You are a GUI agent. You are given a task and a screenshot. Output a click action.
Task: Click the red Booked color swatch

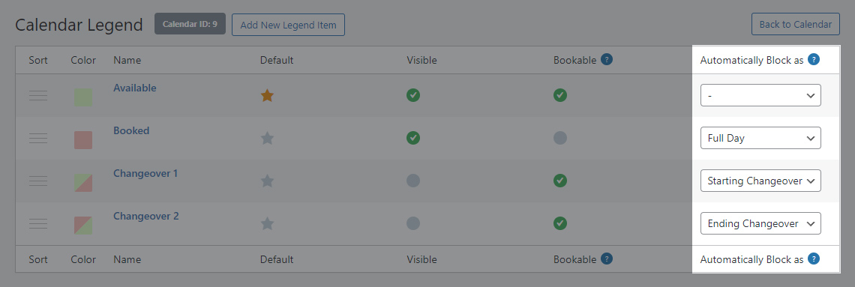[x=83, y=140]
